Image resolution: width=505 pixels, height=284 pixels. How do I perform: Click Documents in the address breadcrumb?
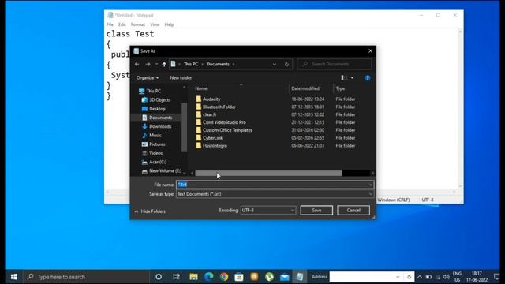pyautogui.click(x=218, y=64)
